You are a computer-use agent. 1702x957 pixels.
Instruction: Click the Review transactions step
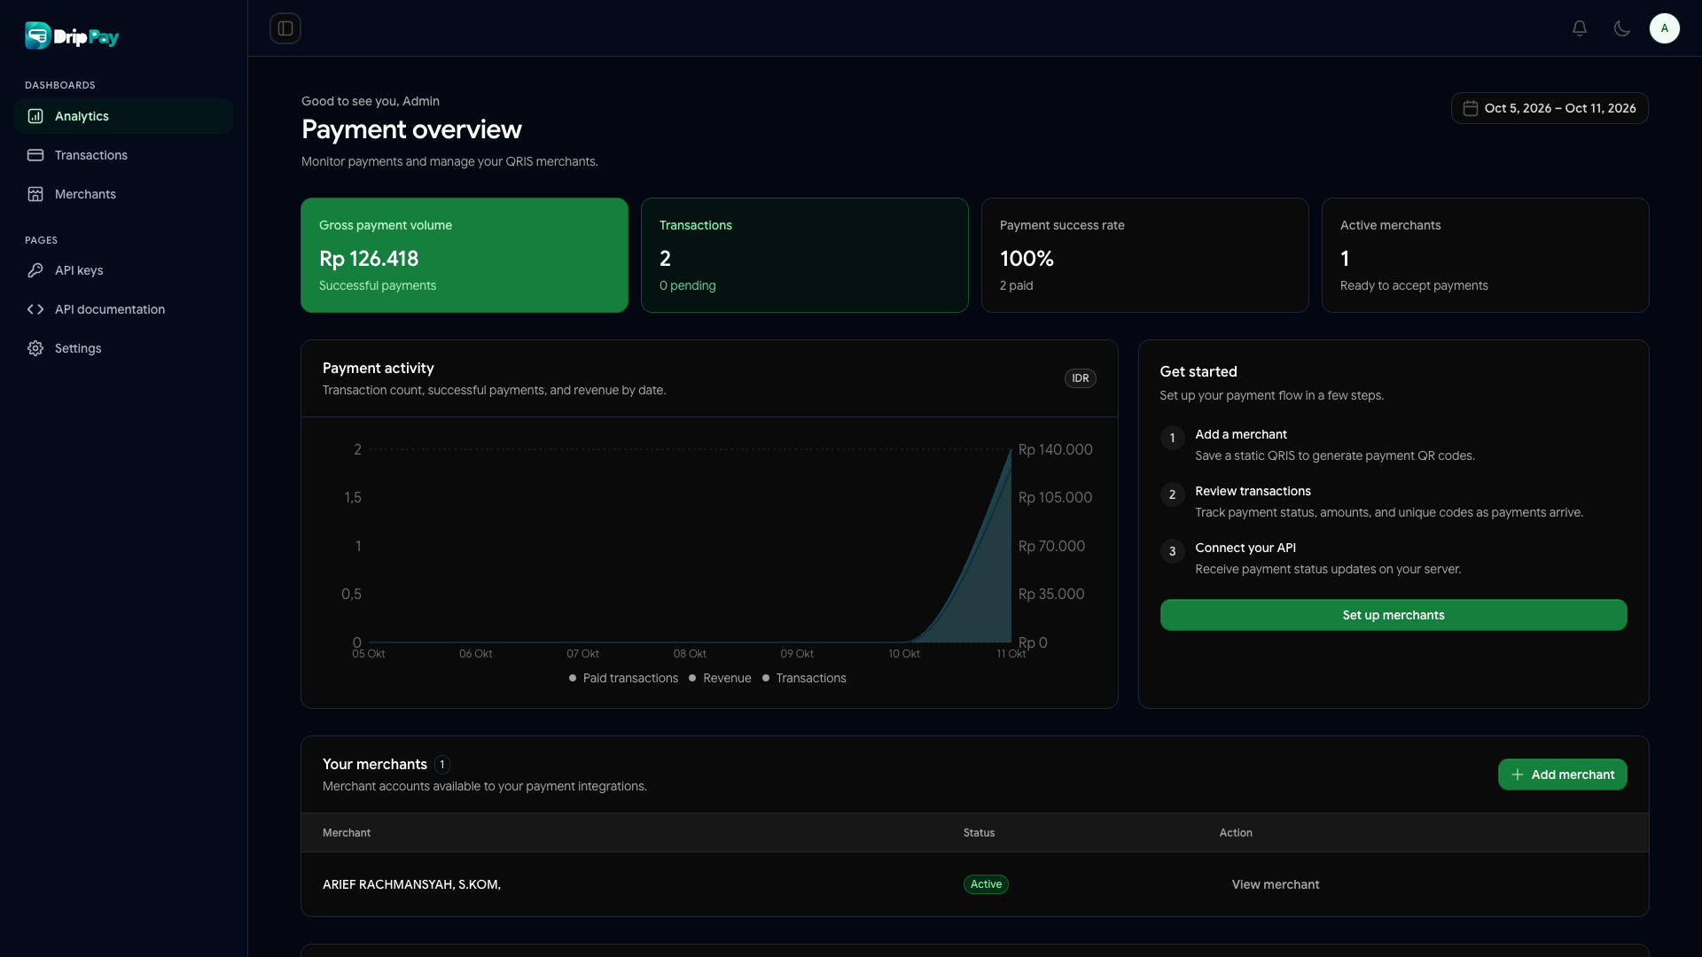point(1394,502)
